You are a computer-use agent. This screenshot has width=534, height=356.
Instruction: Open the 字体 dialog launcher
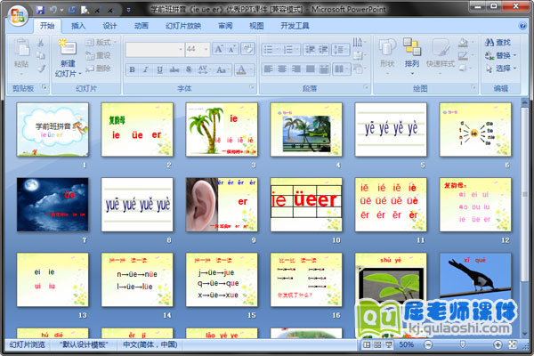click(252, 87)
